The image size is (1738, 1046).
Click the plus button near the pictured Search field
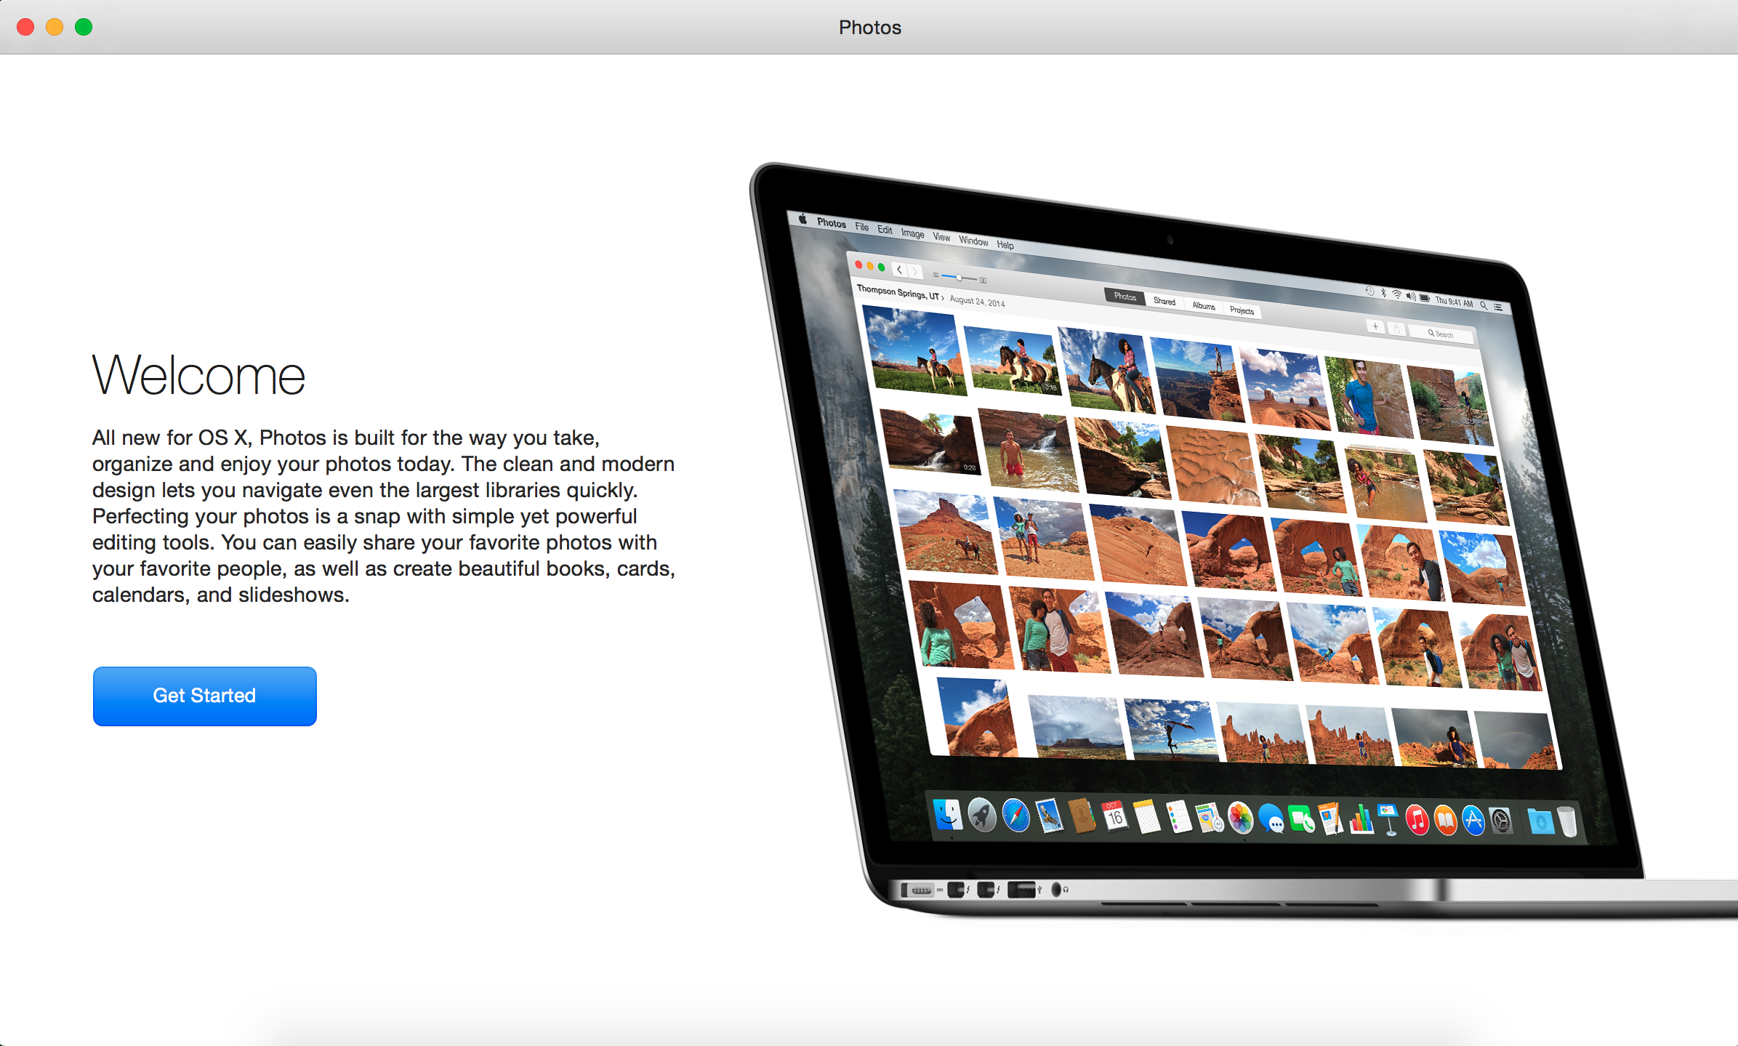click(x=1375, y=326)
